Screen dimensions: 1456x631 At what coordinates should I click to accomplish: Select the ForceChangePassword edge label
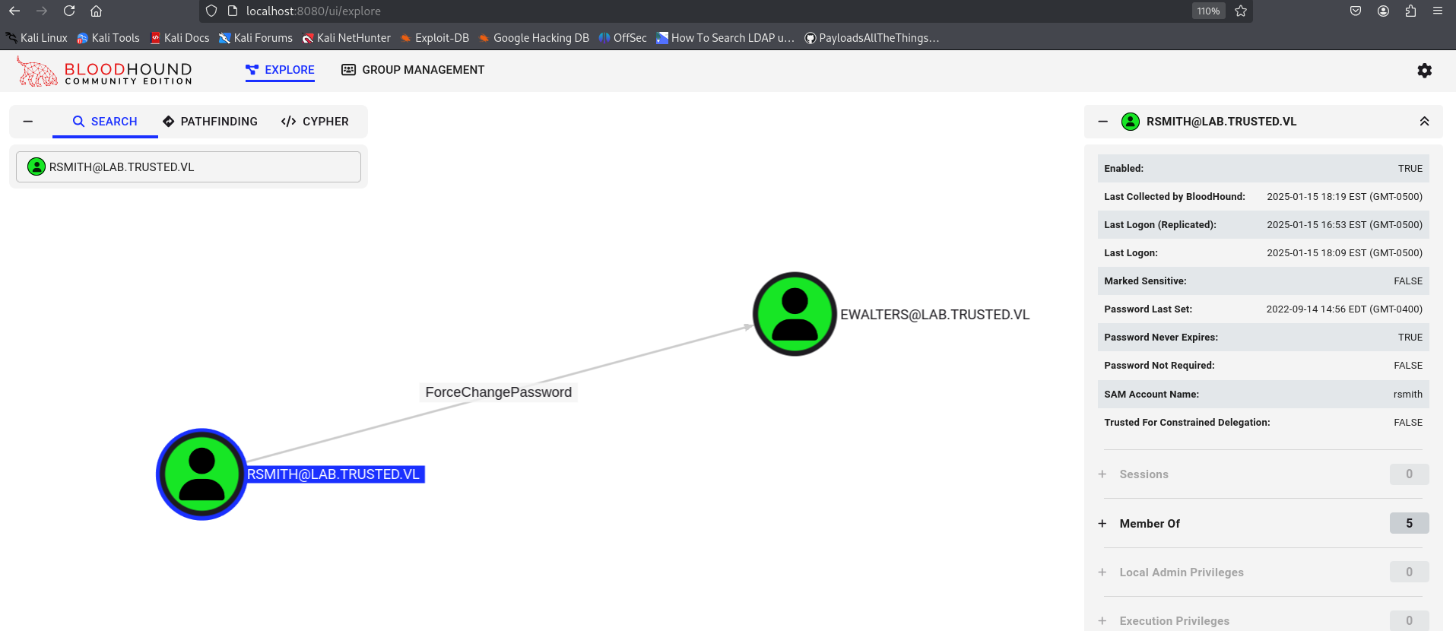point(499,392)
